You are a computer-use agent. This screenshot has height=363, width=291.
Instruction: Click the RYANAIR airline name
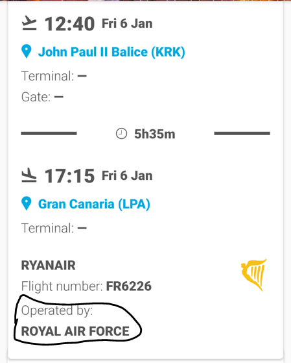49,266
